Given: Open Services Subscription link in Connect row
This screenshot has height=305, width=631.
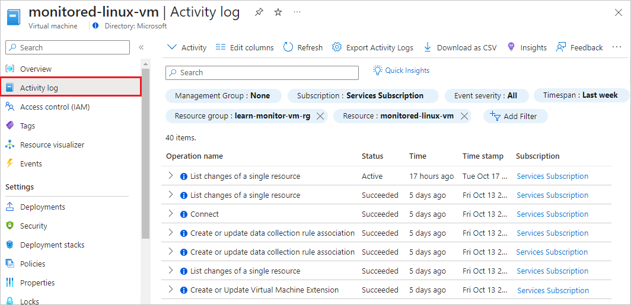Looking at the screenshot, I should (x=552, y=214).
